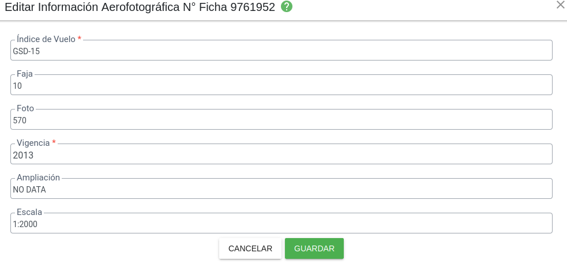Open the green help question mark icon
Viewport: 567px width, 264px height.
[x=287, y=7]
